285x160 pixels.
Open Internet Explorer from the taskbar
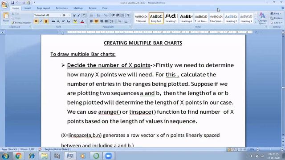pyautogui.click(x=32, y=156)
